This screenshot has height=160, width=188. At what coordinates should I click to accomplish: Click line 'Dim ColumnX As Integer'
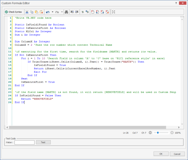tap(32, 42)
